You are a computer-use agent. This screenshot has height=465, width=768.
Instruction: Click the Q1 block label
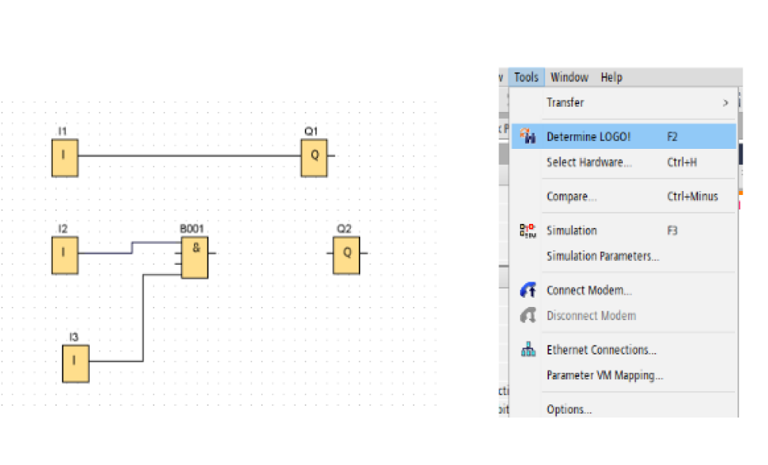[311, 130]
